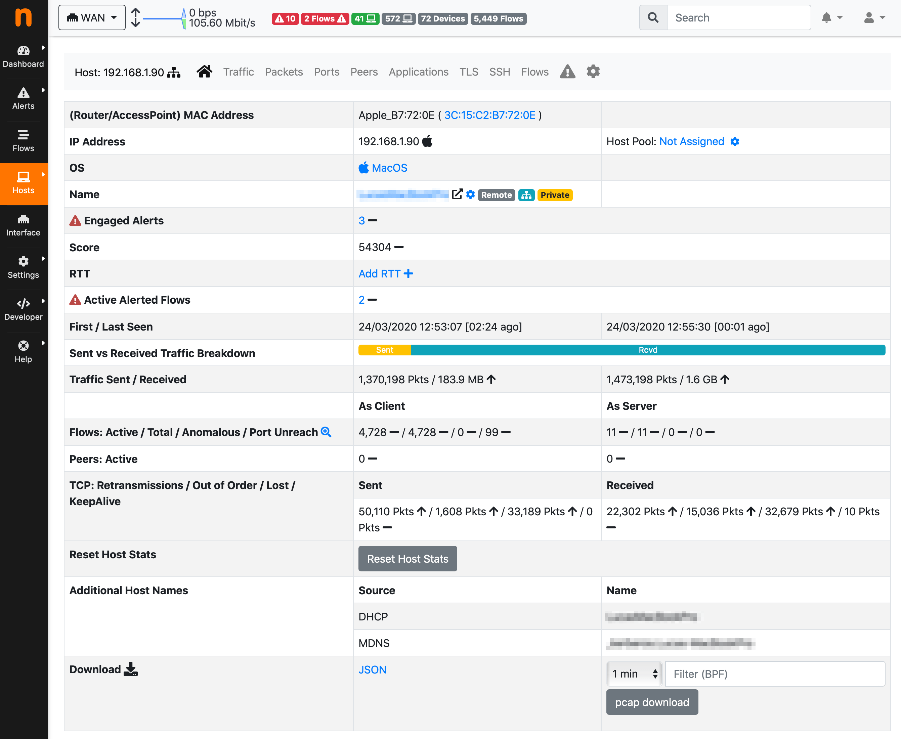Open Hosts in the sidebar
Image resolution: width=901 pixels, height=739 pixels.
(x=24, y=183)
